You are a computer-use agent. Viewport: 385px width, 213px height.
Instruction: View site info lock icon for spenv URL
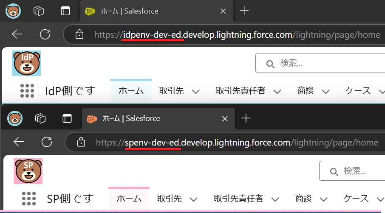coord(81,142)
